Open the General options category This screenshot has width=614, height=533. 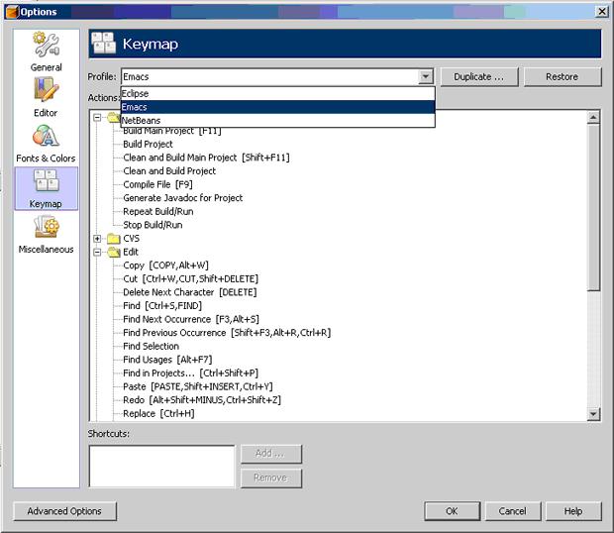[x=46, y=52]
